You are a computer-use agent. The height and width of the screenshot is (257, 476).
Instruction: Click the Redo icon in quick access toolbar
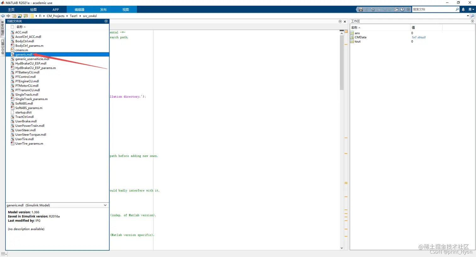tap(390, 9)
